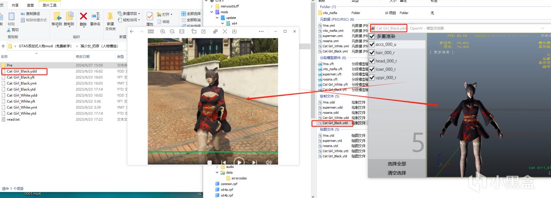Zoom in on the viewer image
This screenshot has height=198, width=551.
coord(163,31)
